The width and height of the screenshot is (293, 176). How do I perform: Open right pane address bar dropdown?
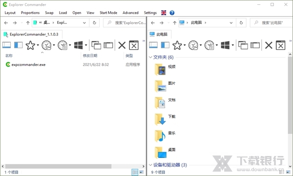[x=231, y=23]
